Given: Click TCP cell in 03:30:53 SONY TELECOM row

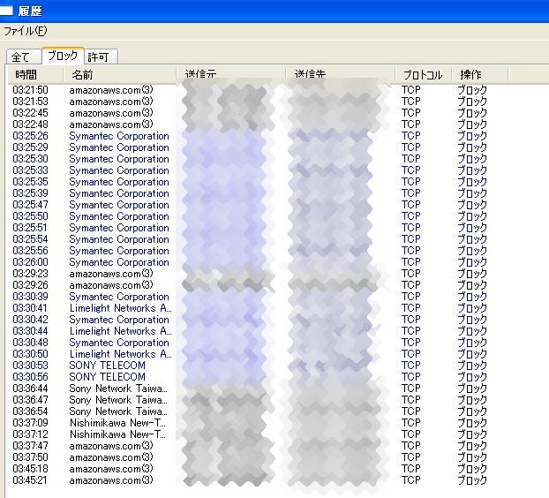Looking at the screenshot, I should coord(410,366).
